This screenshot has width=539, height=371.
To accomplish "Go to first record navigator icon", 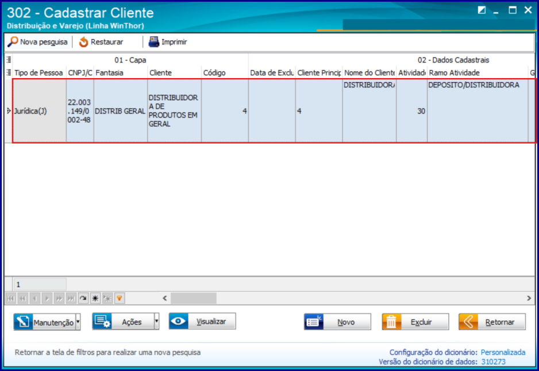I will click(x=11, y=298).
